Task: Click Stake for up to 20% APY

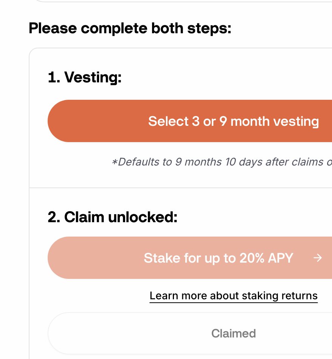Action: [x=218, y=258]
